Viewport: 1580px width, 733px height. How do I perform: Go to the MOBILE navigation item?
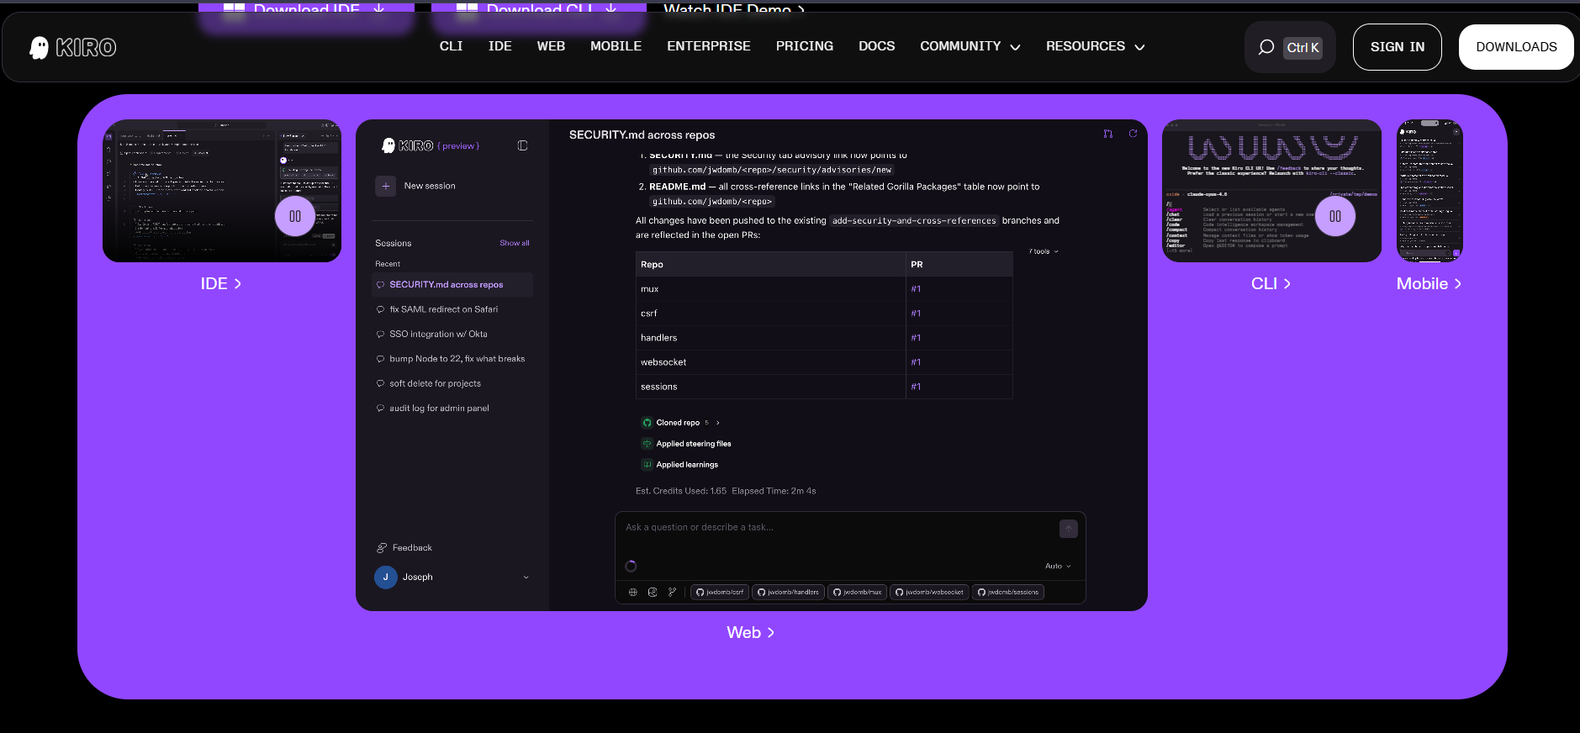pos(616,46)
